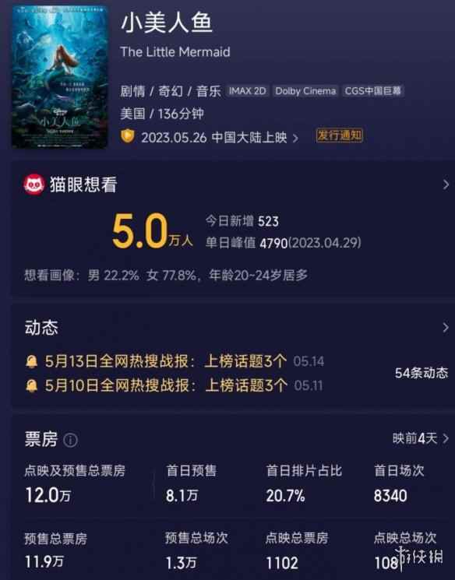455x580 pixels.
Task: Open 映前4天 box office details arrow
Action: point(421,439)
